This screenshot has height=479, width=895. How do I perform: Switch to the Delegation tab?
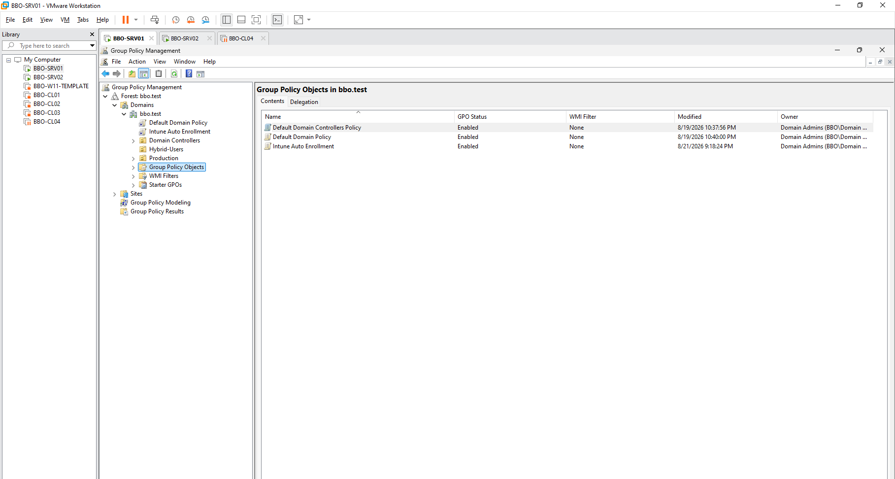pyautogui.click(x=304, y=102)
